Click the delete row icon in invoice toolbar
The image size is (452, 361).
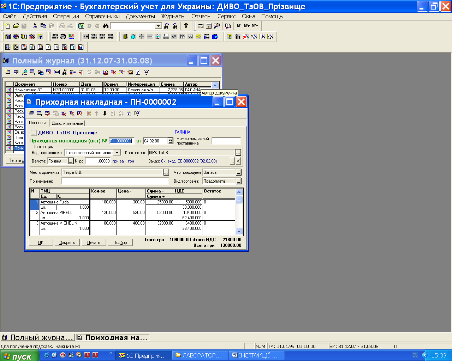coord(47,113)
